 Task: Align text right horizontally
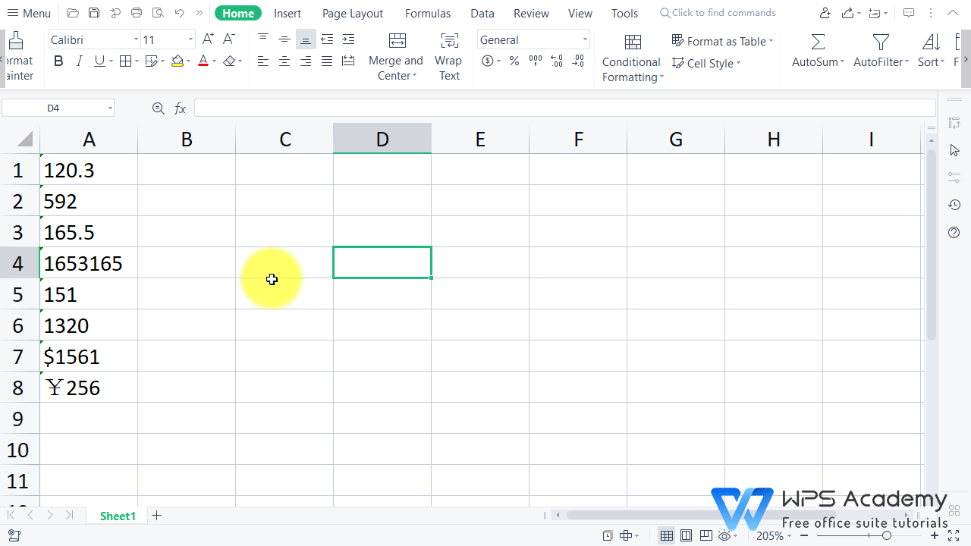(306, 61)
